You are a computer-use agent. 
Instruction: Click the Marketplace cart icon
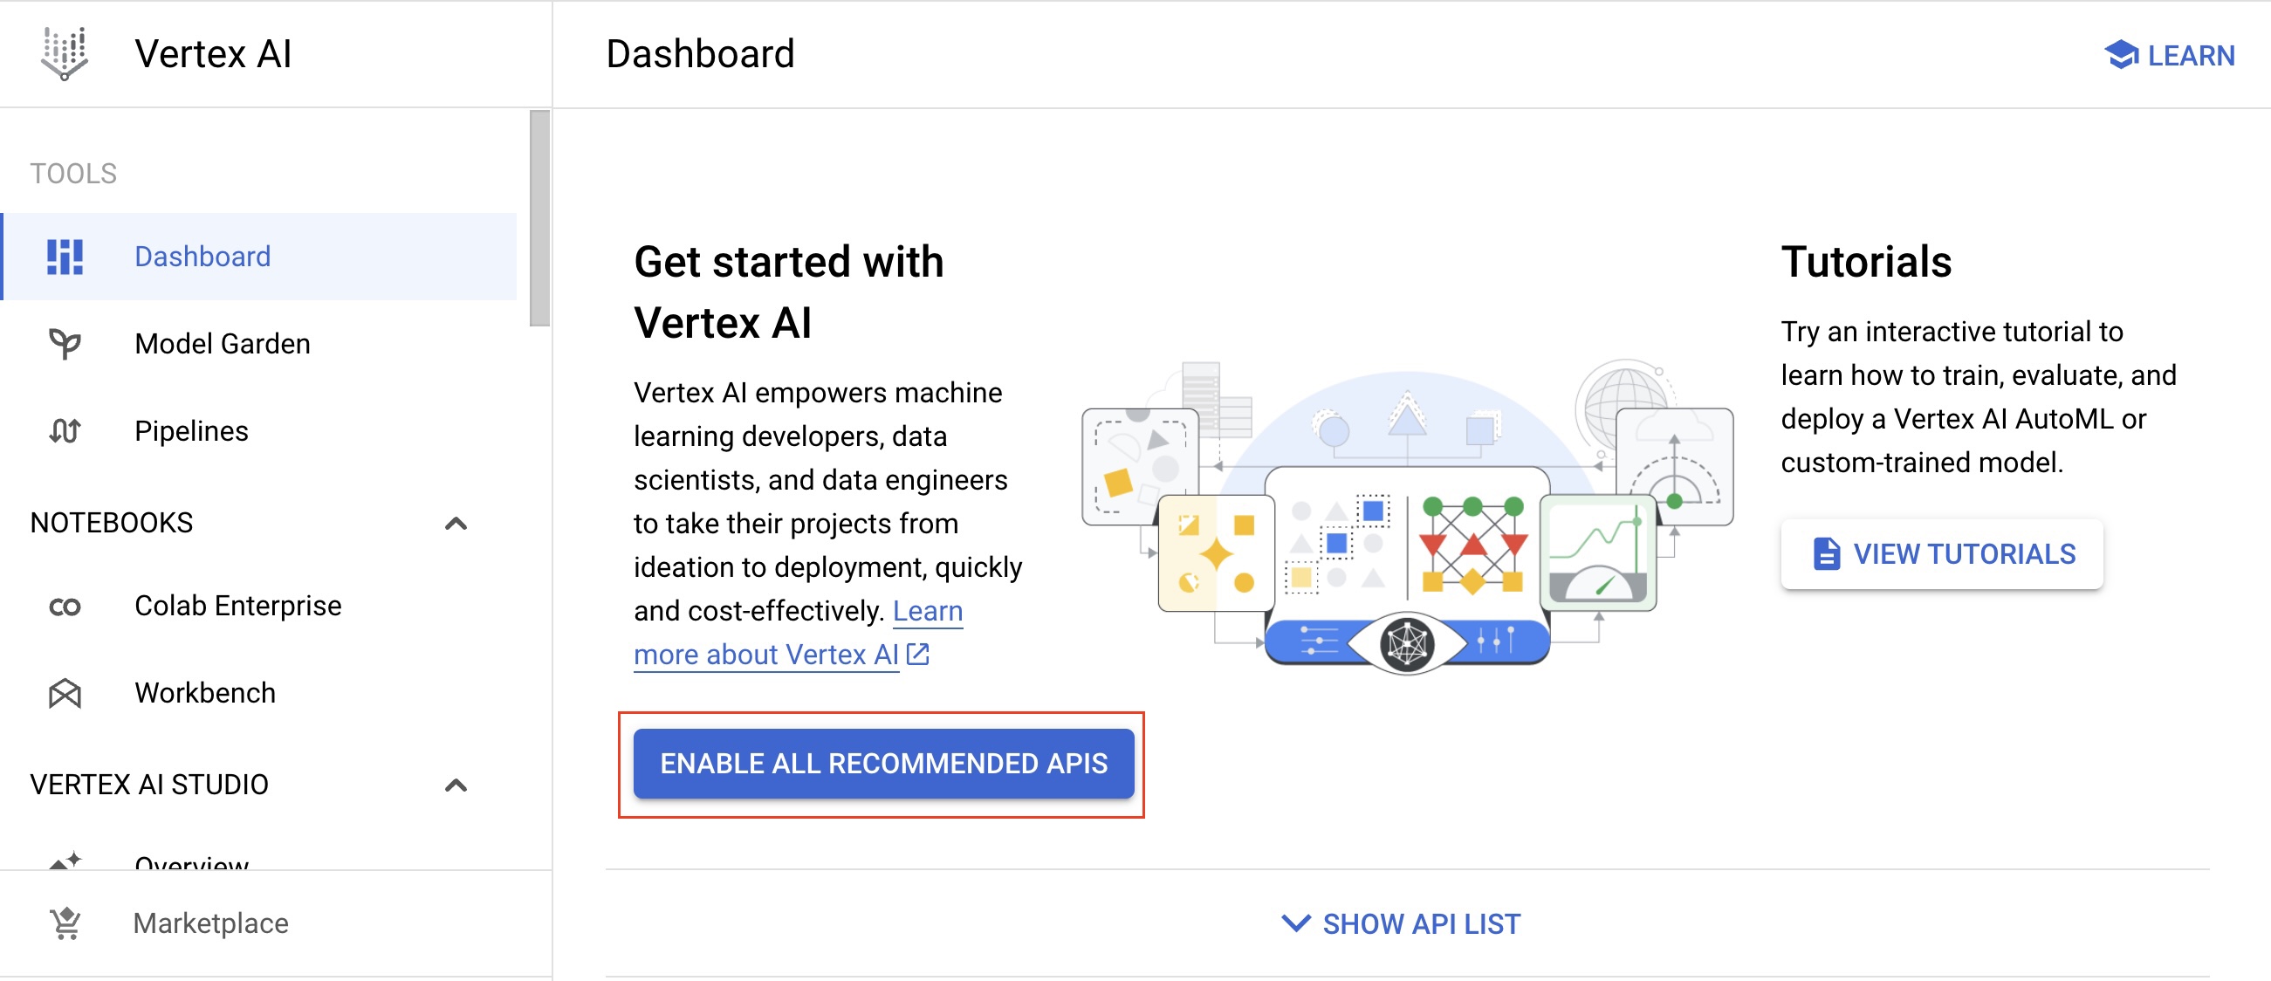65,922
